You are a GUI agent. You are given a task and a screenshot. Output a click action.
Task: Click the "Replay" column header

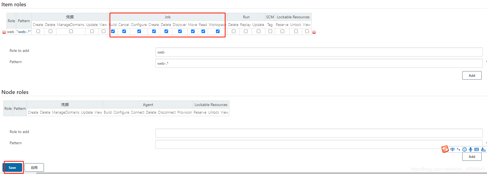pyautogui.click(x=245, y=25)
